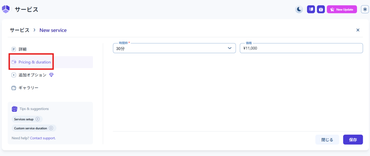The height and width of the screenshot is (156, 370).
Task: Click the New Update button
Action: pyautogui.click(x=342, y=9)
